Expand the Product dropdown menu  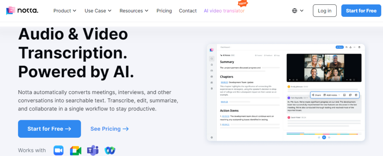click(x=65, y=11)
